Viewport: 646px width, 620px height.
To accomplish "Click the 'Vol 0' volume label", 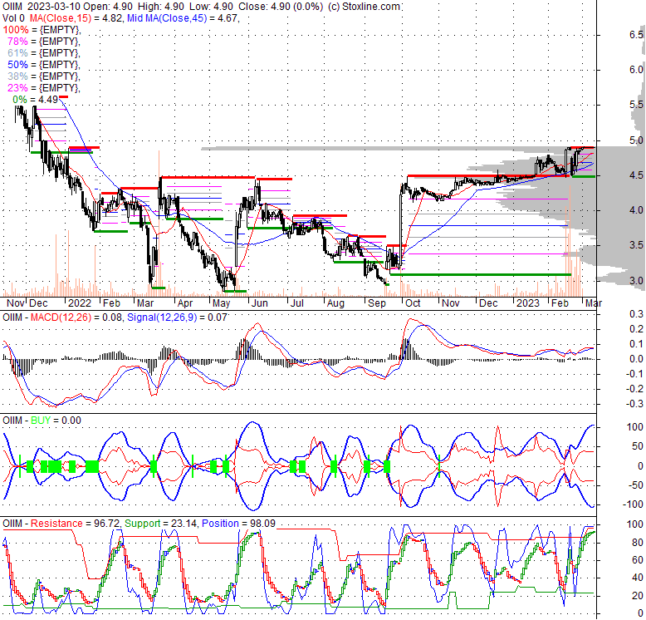I will (13, 18).
